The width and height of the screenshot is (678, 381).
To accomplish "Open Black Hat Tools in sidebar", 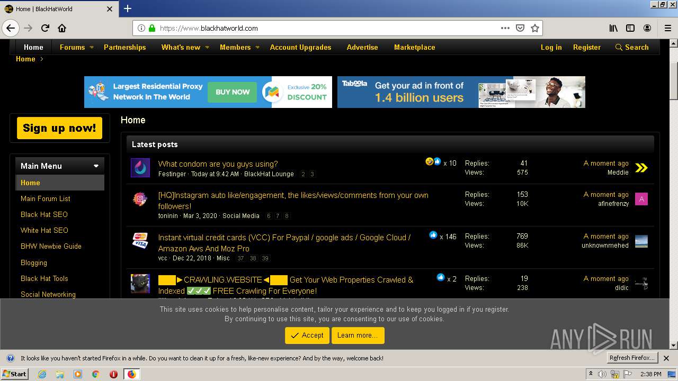I will click(x=44, y=278).
